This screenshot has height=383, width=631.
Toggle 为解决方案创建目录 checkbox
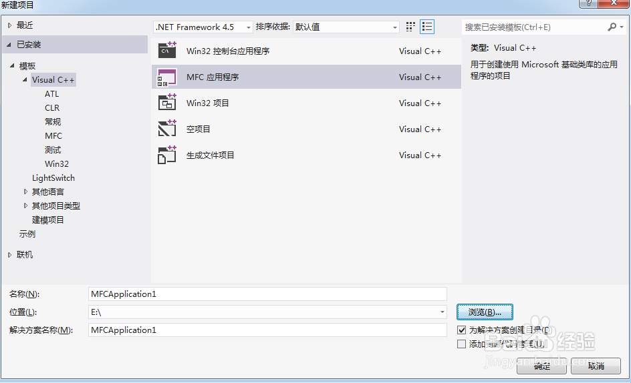click(x=462, y=330)
